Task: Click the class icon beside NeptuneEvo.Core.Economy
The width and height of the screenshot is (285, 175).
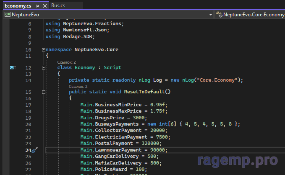Action: point(219,14)
